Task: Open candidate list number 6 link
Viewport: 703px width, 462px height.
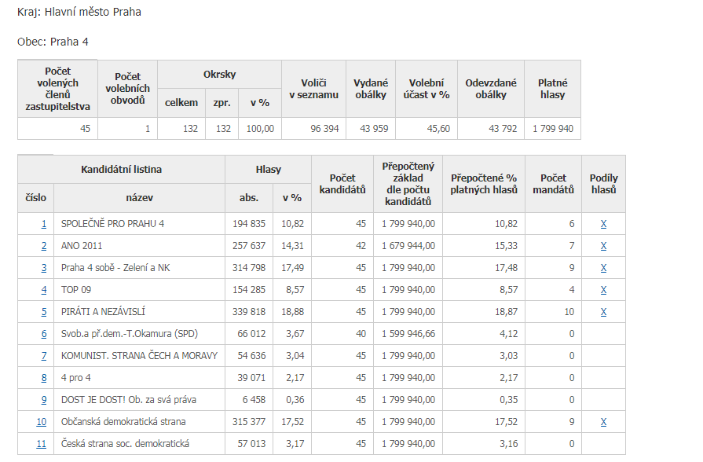Action: [x=43, y=334]
